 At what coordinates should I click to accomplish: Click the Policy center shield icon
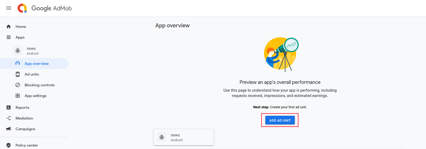[9, 145]
